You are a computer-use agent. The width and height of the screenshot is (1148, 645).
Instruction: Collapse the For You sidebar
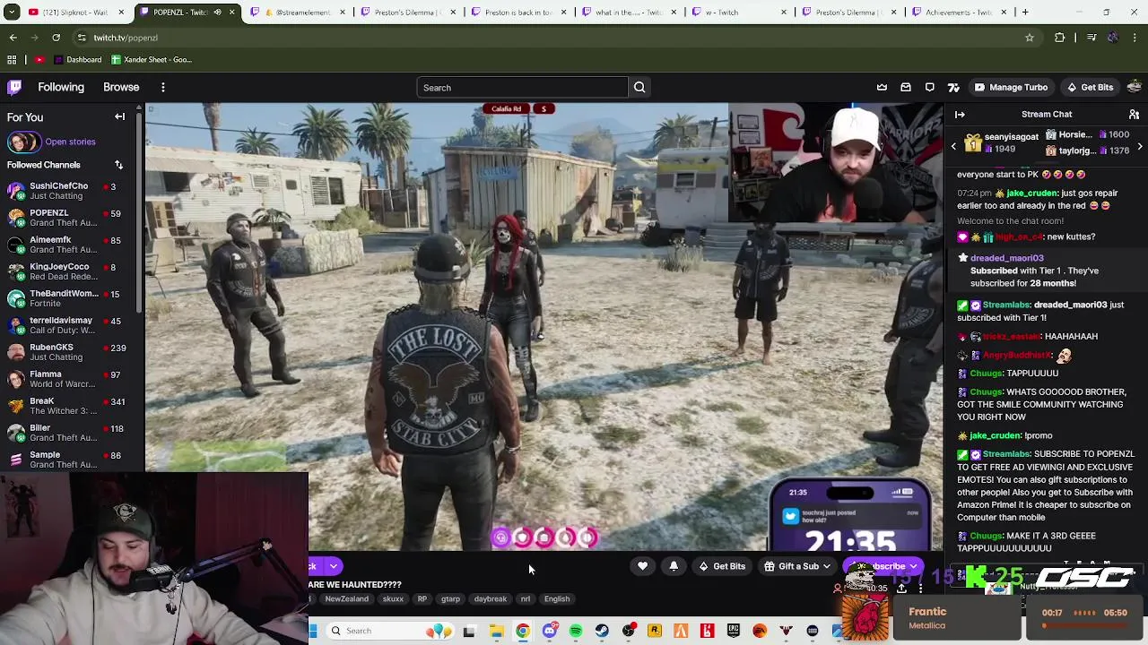click(x=119, y=117)
